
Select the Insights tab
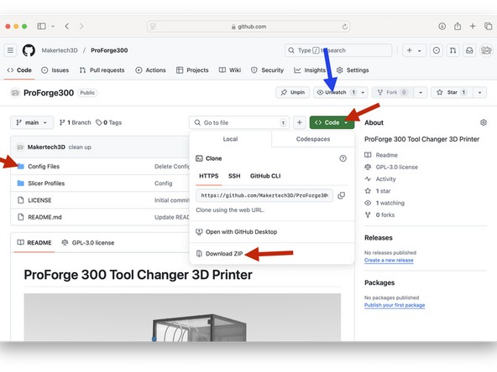point(310,70)
